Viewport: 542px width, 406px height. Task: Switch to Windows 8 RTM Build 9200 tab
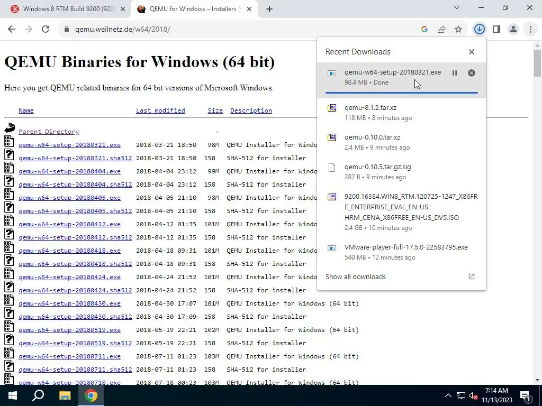click(x=68, y=9)
